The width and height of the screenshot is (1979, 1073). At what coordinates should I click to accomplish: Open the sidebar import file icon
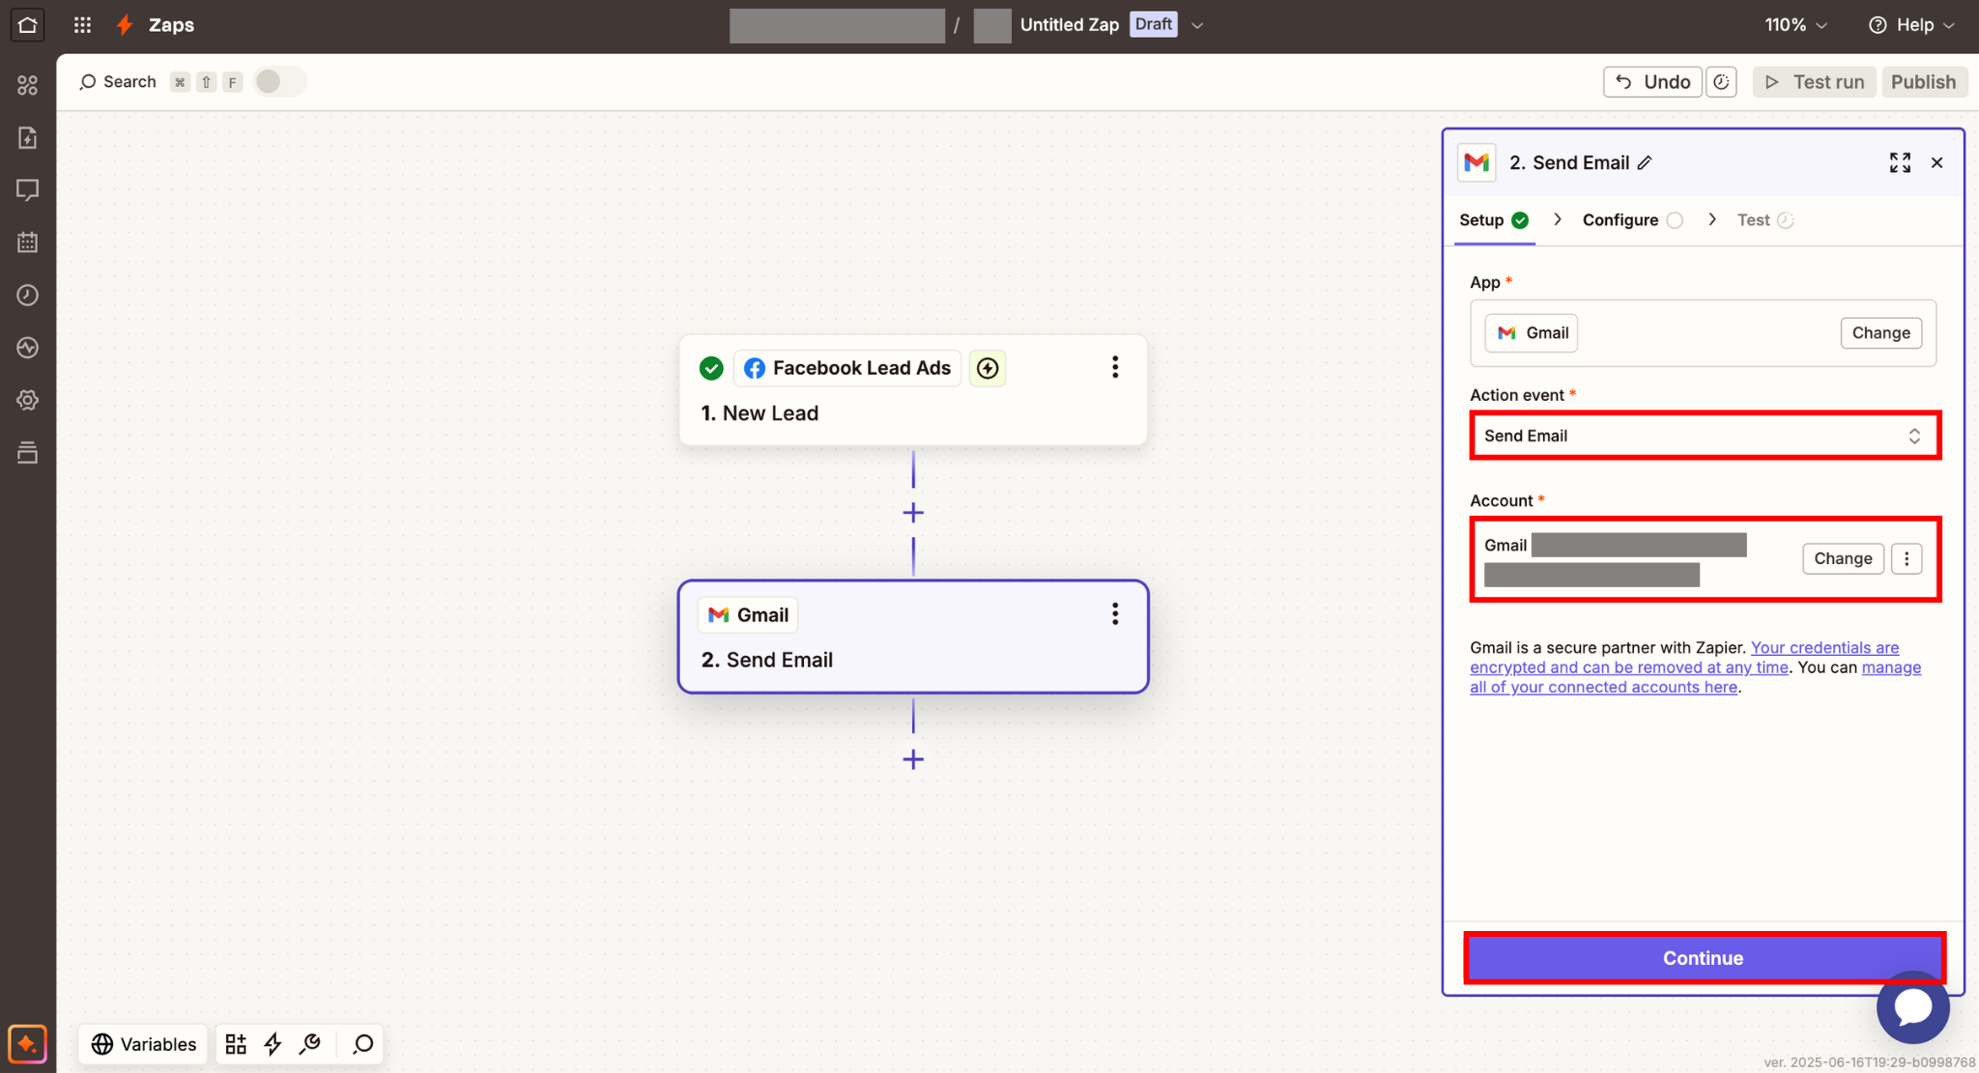point(27,138)
